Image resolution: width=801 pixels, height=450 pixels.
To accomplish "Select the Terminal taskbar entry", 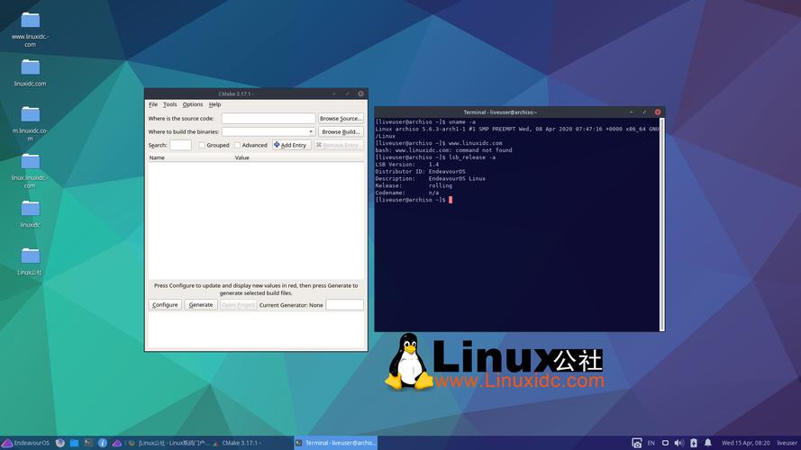I will click(335, 443).
